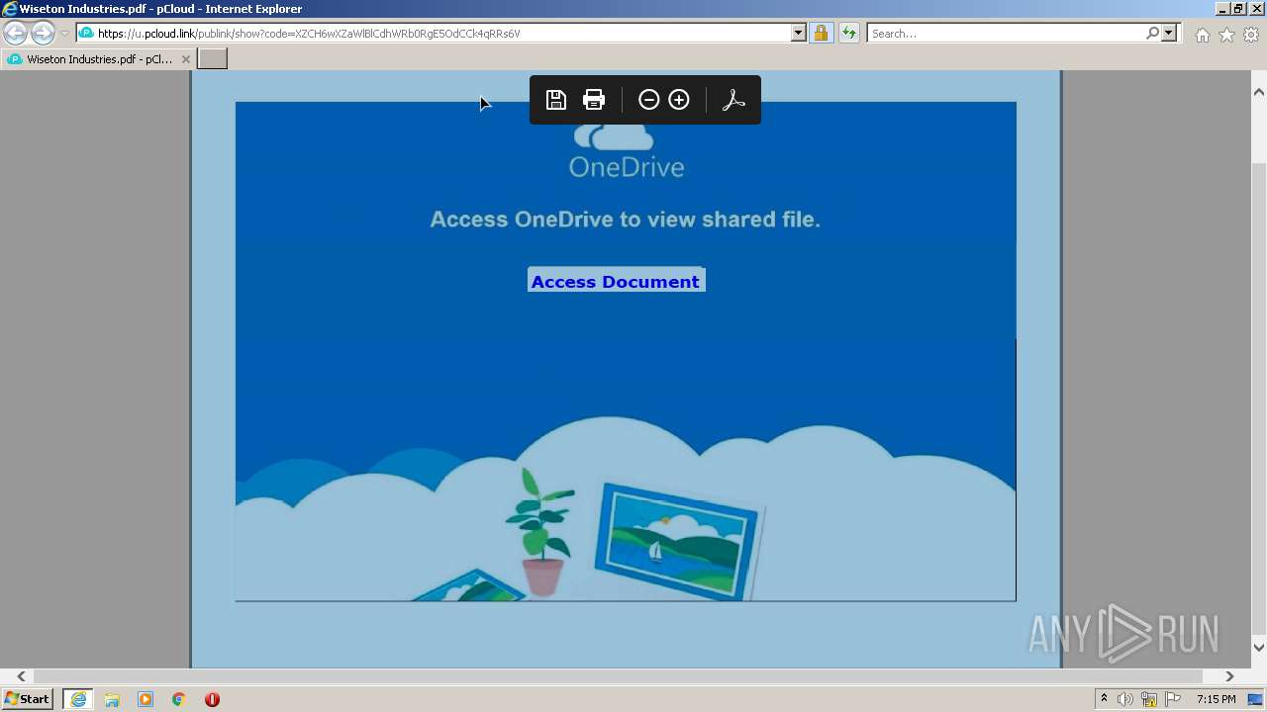Screen dimensions: 1267x712
Task: Print the document with the printer icon
Action: [594, 100]
